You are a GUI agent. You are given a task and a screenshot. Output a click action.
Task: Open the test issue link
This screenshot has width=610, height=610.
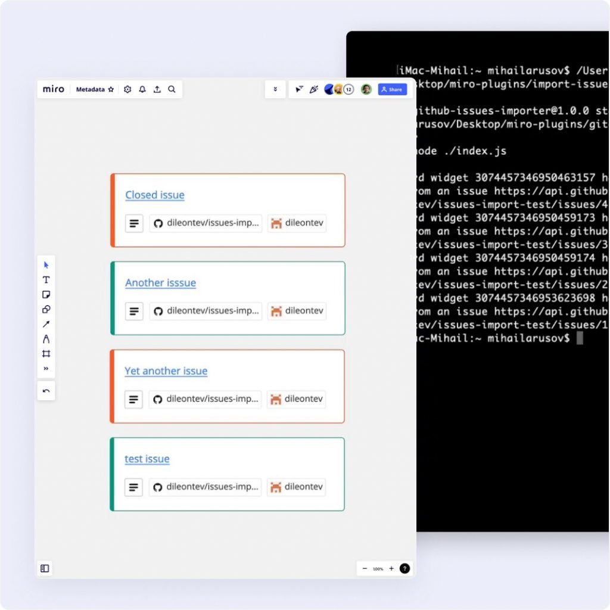pyautogui.click(x=147, y=459)
